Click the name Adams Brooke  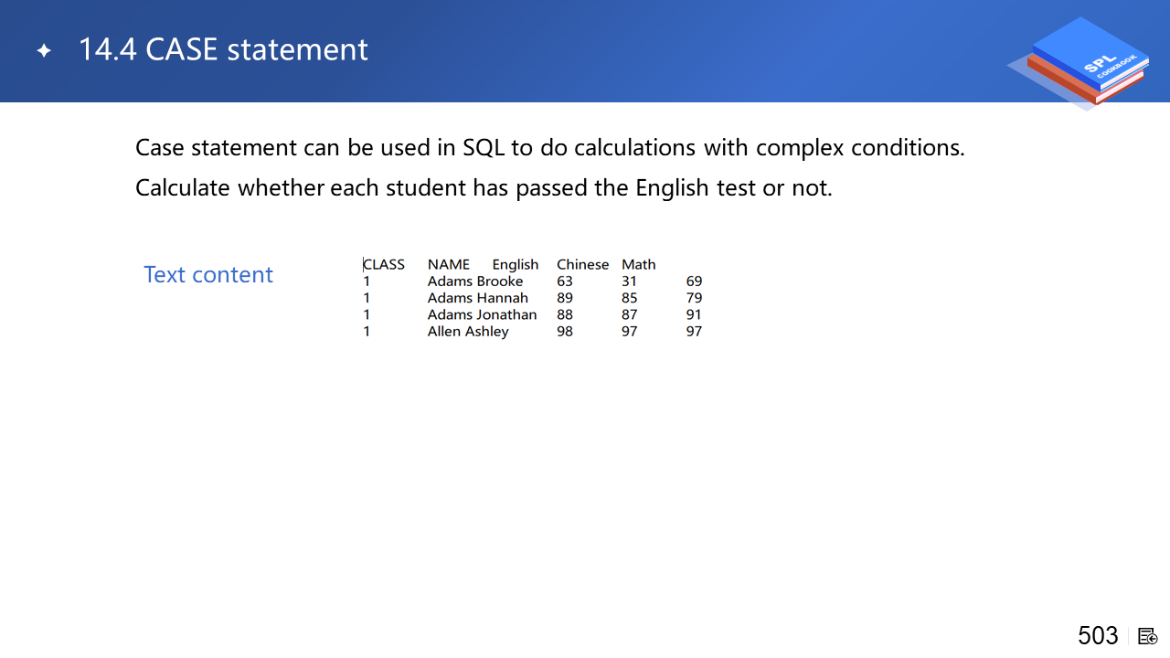pyautogui.click(x=475, y=281)
